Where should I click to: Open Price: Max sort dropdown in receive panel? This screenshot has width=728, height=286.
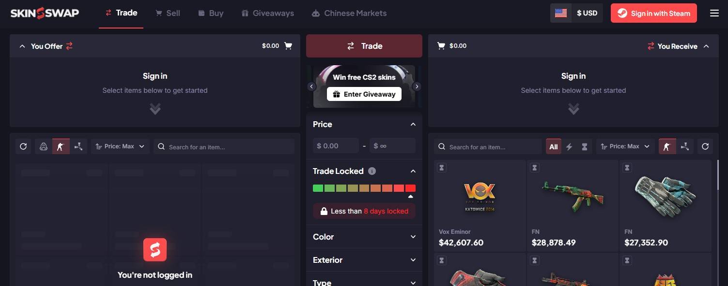[625, 146]
